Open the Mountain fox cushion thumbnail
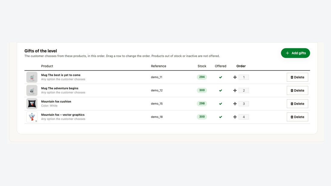The width and height of the screenshot is (331, 186). click(32, 104)
